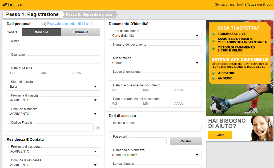Open the Provincia di nascita dropdown
The width and height of the screenshot is (274, 168).
(x=53, y=100)
